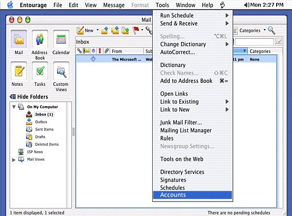292x216 pixels.
Task: Click the Sent Items folder icon
Action: tap(29, 129)
